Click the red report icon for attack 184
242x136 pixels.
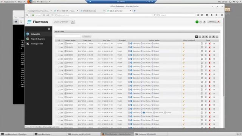point(210,51)
